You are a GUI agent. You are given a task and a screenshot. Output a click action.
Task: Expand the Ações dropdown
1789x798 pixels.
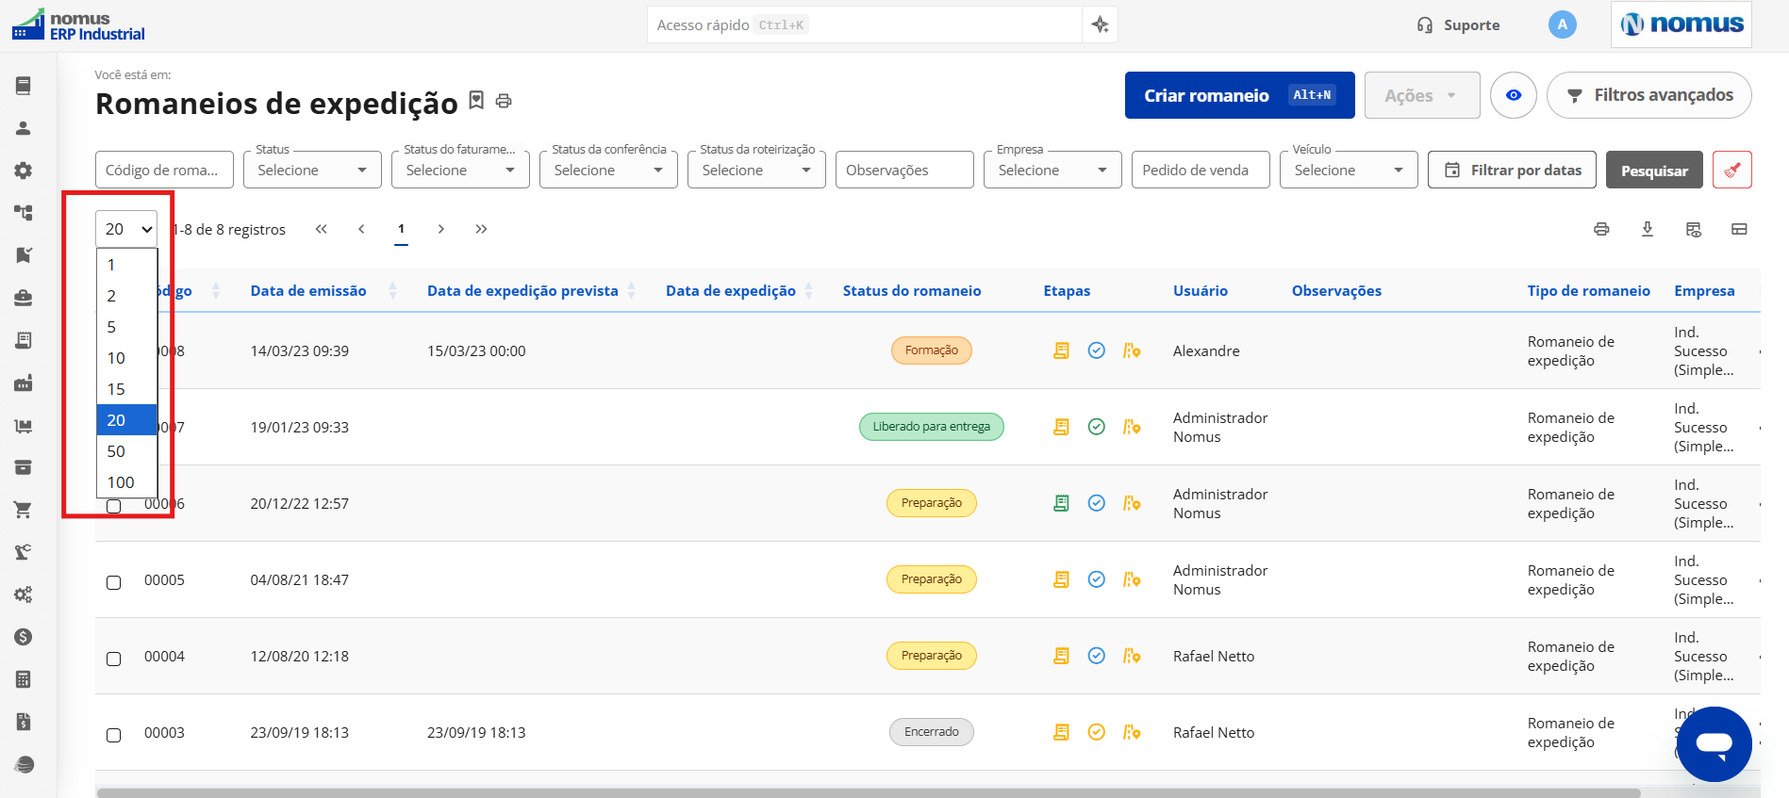(1422, 95)
